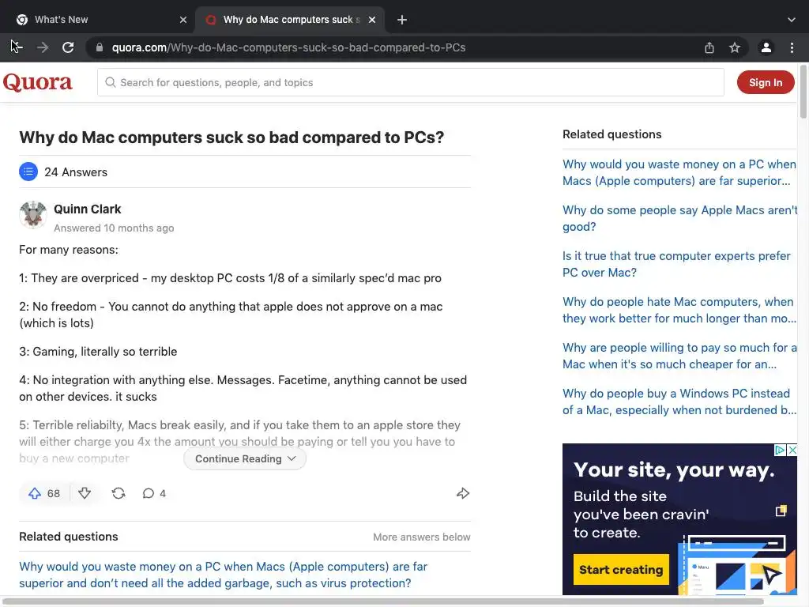Click the blue answers list icon
Image resolution: width=809 pixels, height=607 pixels.
[x=28, y=172]
